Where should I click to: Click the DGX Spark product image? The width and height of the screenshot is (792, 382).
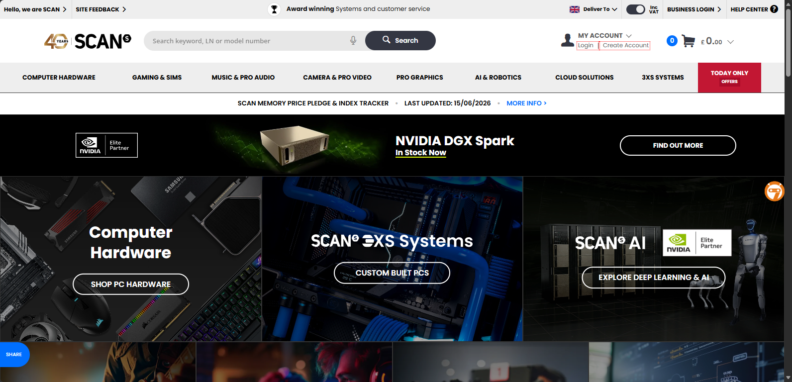(295, 145)
